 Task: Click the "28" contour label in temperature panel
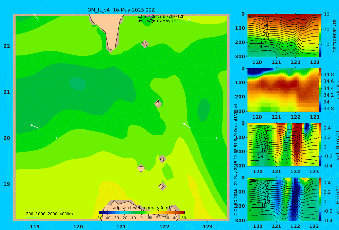click(x=266, y=18)
